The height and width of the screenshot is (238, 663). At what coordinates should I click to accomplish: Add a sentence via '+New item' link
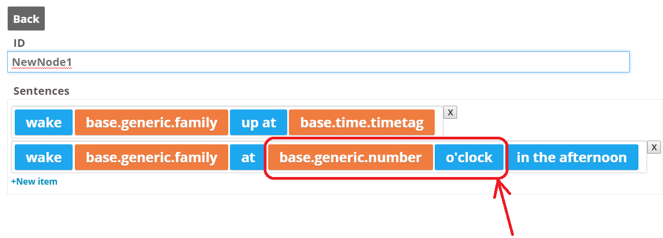[x=34, y=181]
